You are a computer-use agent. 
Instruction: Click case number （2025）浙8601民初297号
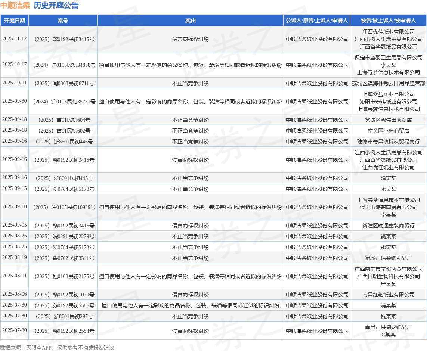pyautogui.click(x=63, y=316)
